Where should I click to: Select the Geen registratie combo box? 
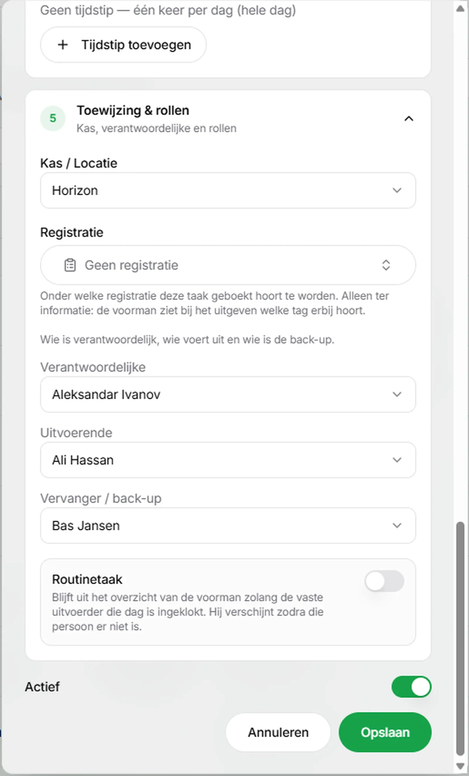tap(228, 265)
